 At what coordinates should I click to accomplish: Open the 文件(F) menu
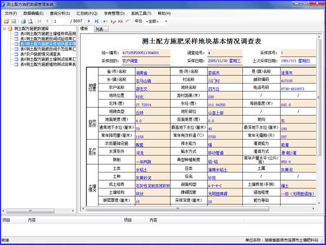pyautogui.click(x=11, y=14)
